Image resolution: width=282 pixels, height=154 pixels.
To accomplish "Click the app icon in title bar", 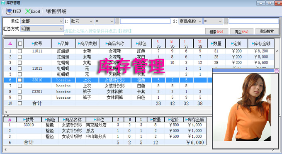I will tap(3, 3).
